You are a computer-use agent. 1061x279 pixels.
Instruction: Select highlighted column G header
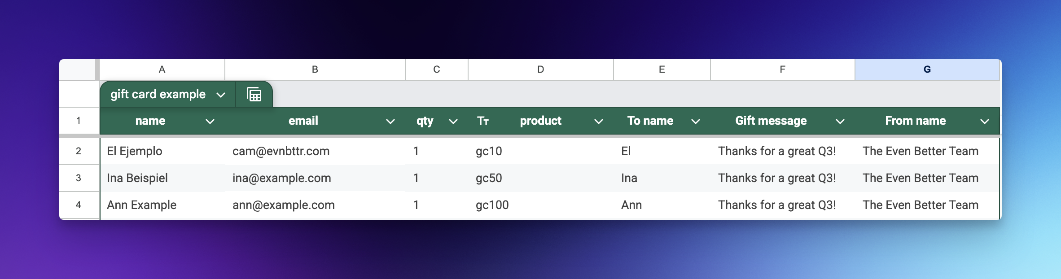coord(927,70)
